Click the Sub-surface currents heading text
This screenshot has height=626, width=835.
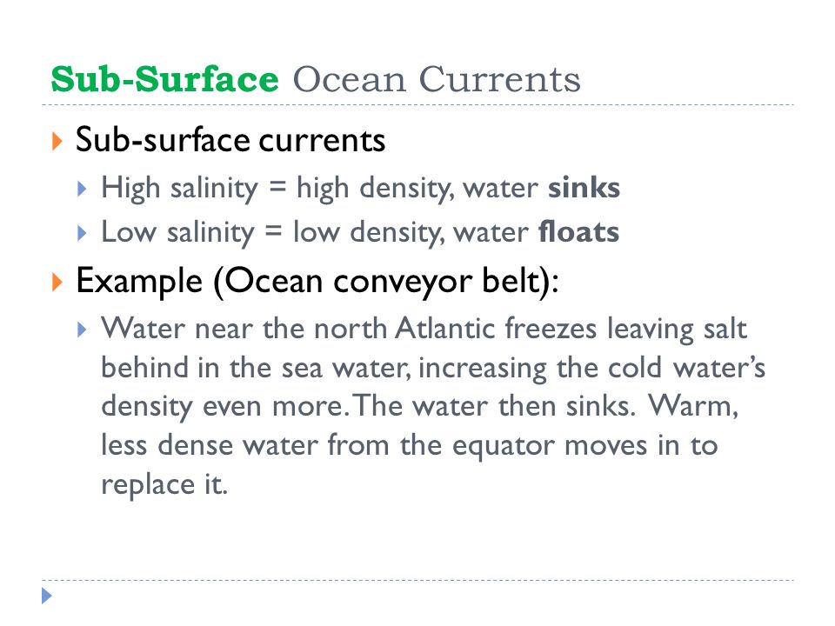[x=230, y=140]
